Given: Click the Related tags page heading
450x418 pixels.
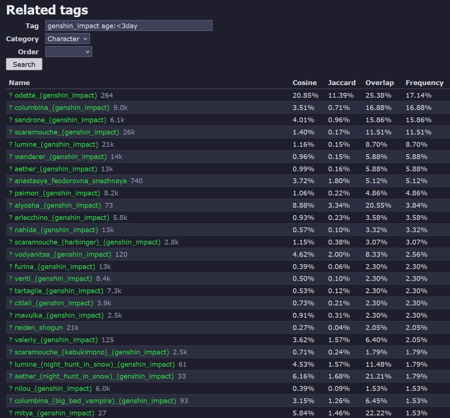Looking at the screenshot, I should coord(47,10).
